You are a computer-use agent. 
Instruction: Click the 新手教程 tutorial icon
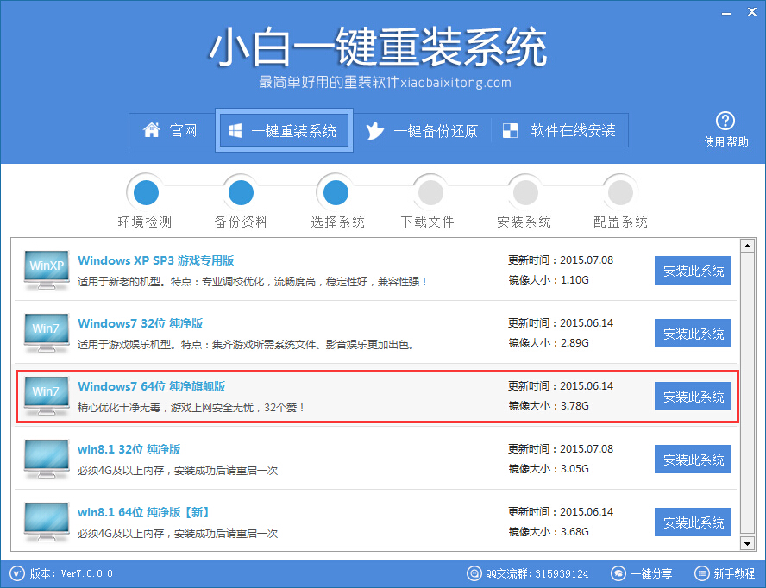pos(701,573)
